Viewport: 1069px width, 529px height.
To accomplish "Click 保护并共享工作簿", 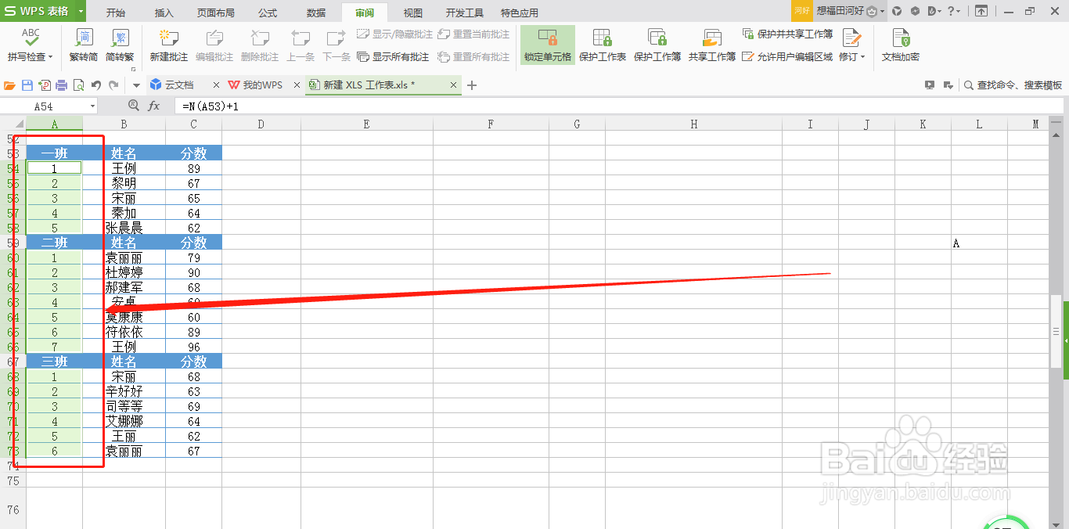I will [x=787, y=34].
